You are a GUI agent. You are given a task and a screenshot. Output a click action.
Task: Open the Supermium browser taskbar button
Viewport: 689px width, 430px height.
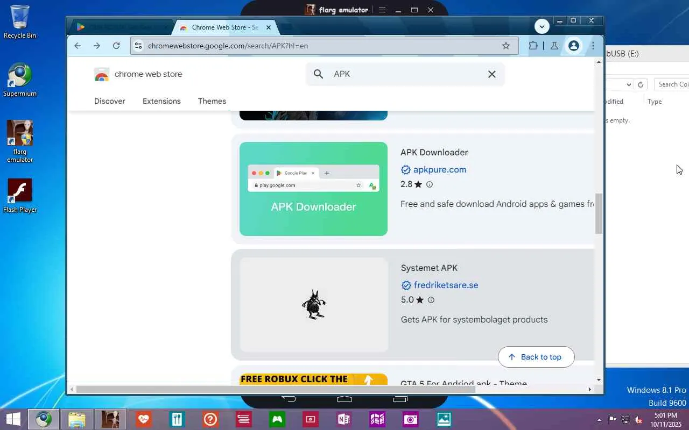(x=44, y=419)
